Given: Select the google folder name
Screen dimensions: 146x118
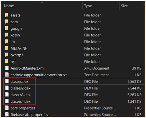Looking at the screenshot, I should coord(16,29).
